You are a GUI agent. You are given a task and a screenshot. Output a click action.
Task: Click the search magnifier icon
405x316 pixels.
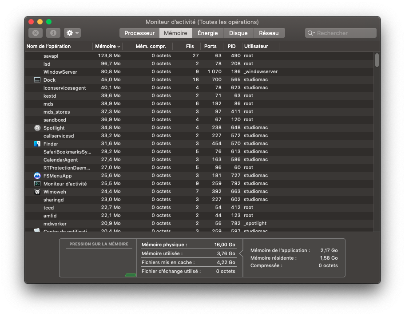(311, 33)
